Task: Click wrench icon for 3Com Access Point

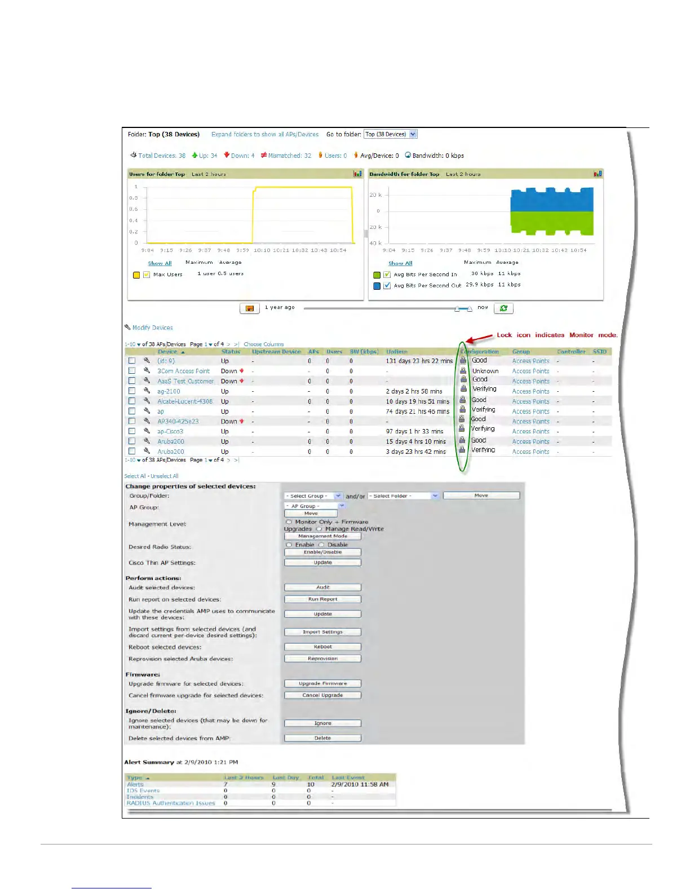Action: click(x=147, y=370)
